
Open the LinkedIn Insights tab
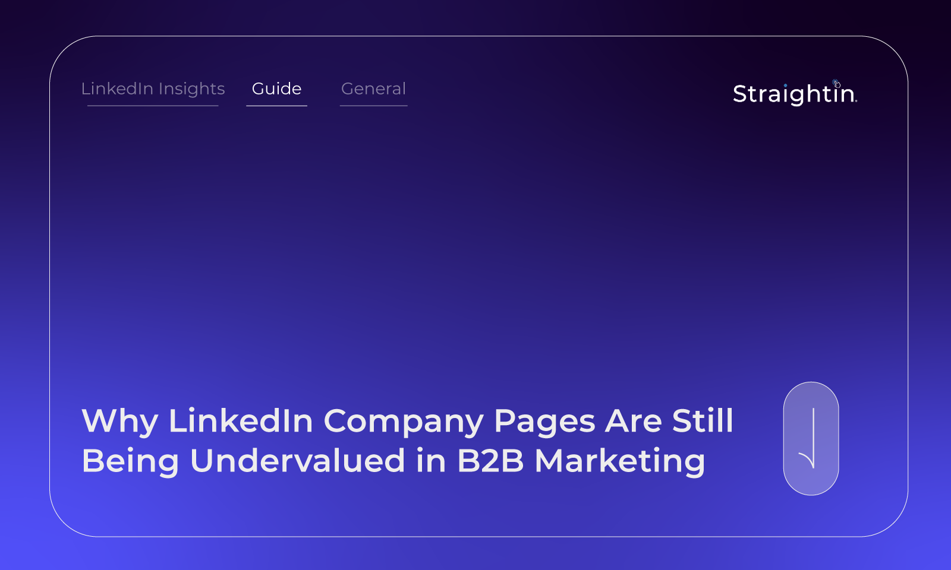click(x=153, y=88)
